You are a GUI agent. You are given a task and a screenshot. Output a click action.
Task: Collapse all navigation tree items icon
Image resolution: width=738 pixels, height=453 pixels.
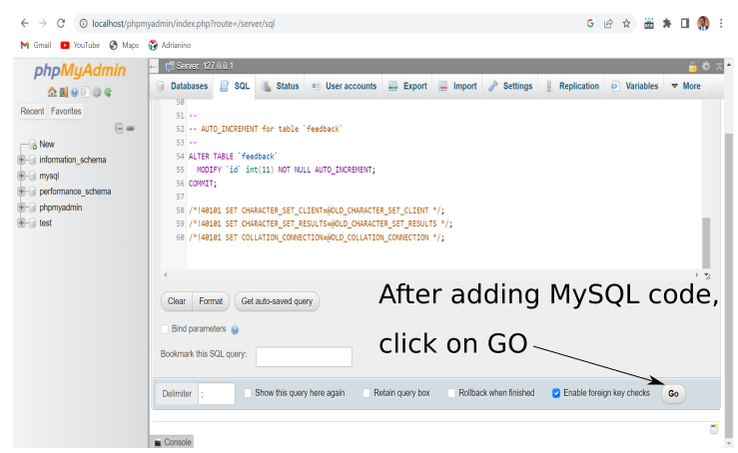pyautogui.click(x=119, y=128)
